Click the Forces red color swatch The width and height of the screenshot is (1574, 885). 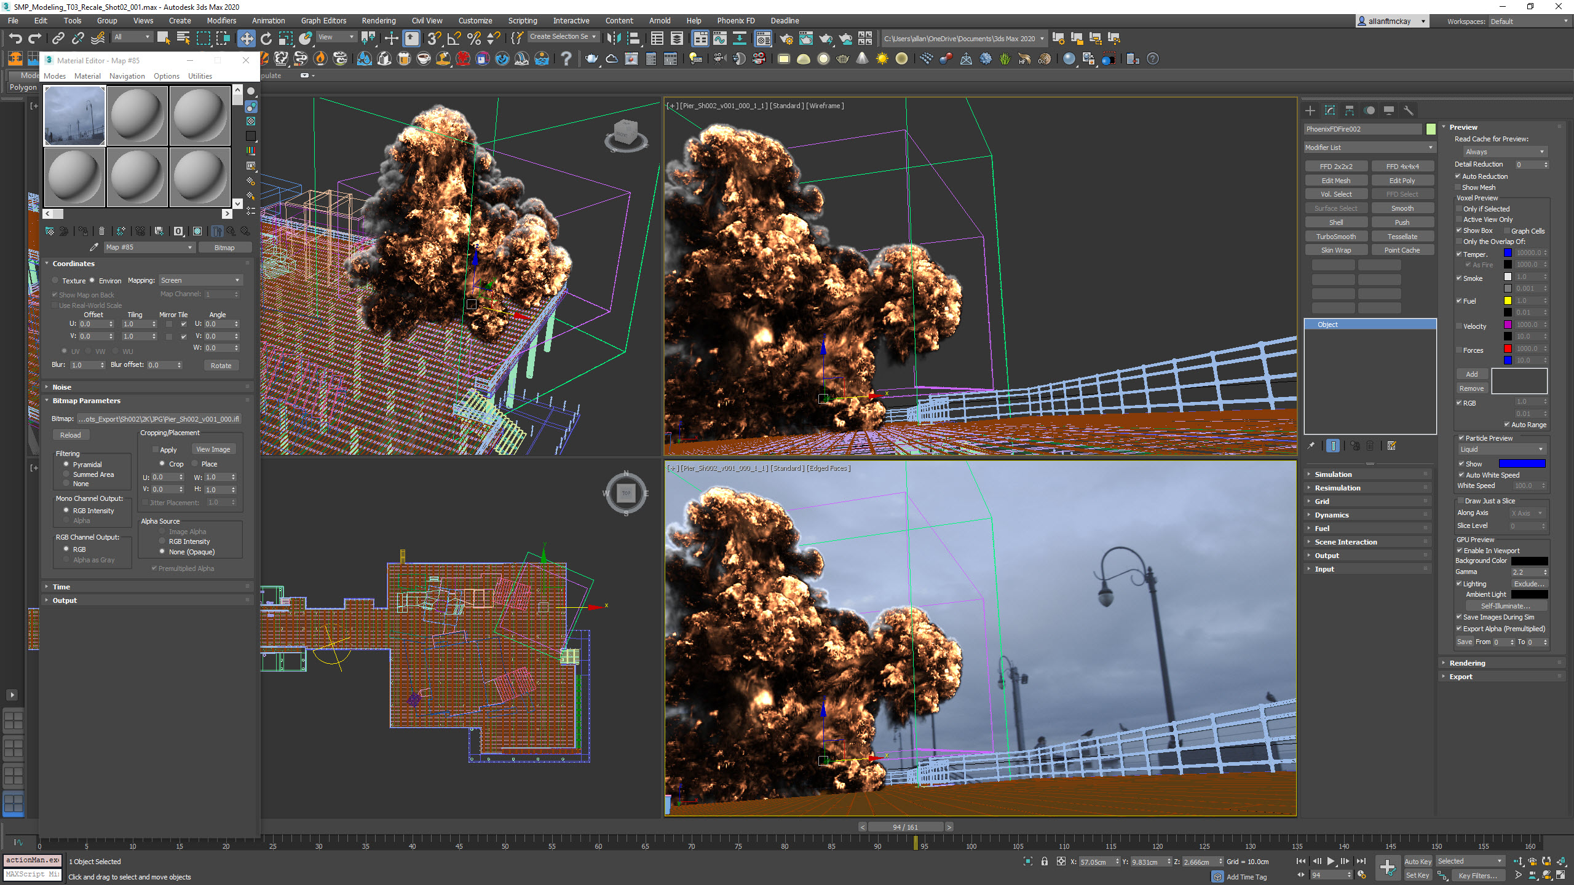click(1508, 349)
